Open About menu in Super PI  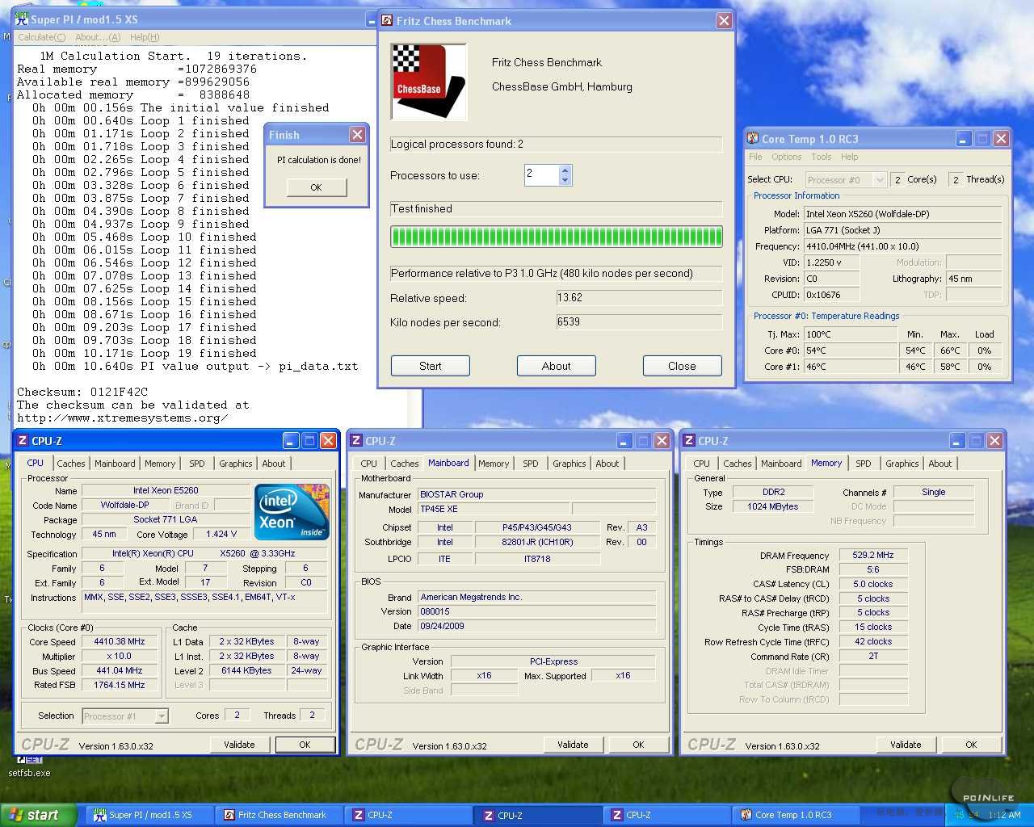tap(98, 37)
